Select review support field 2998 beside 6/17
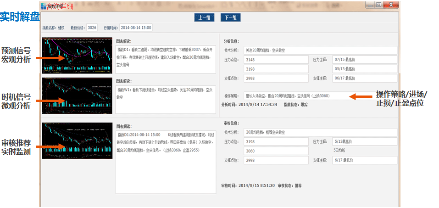The height and width of the screenshot is (208, 439). point(276,160)
